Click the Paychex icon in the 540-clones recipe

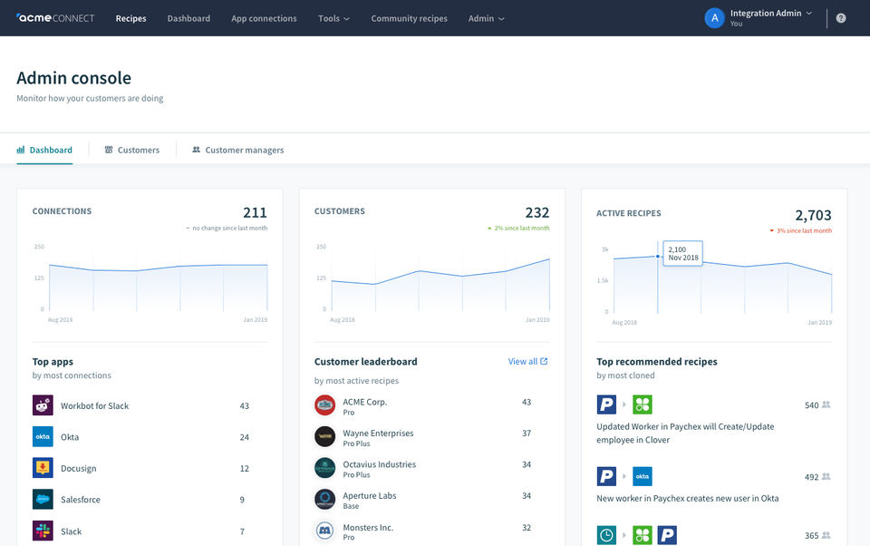[606, 405]
